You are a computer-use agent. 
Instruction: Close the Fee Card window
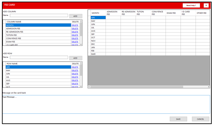tap(206, 6)
